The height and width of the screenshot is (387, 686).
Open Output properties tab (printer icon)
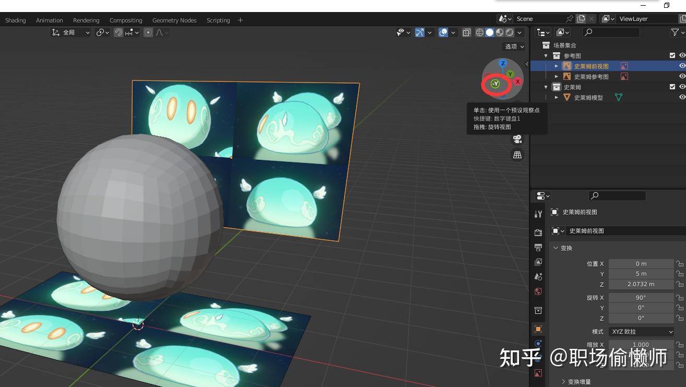click(538, 247)
